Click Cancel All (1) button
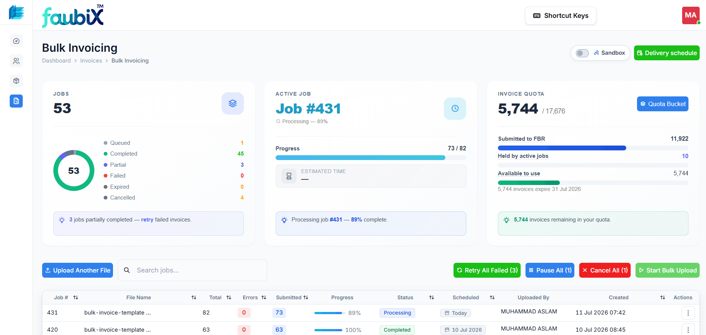 (x=605, y=270)
